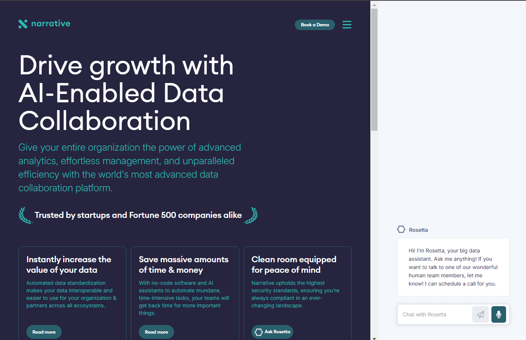The height and width of the screenshot is (340, 526).
Task: Click the Narrative logo
Action: click(44, 24)
